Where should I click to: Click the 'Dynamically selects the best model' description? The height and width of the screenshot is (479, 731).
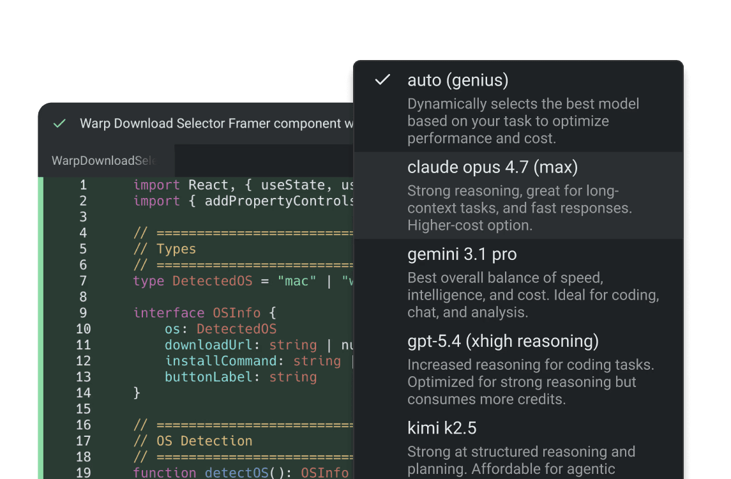(523, 121)
